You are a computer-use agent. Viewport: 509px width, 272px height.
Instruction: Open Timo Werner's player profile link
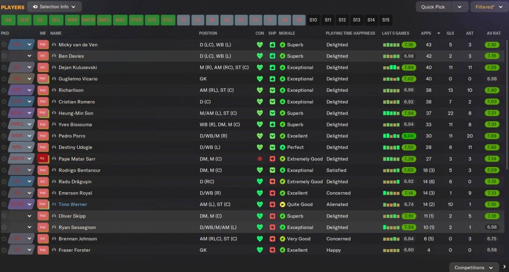[73, 204]
